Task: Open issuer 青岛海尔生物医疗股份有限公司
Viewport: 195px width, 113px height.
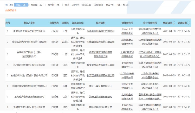Action: 29,31
